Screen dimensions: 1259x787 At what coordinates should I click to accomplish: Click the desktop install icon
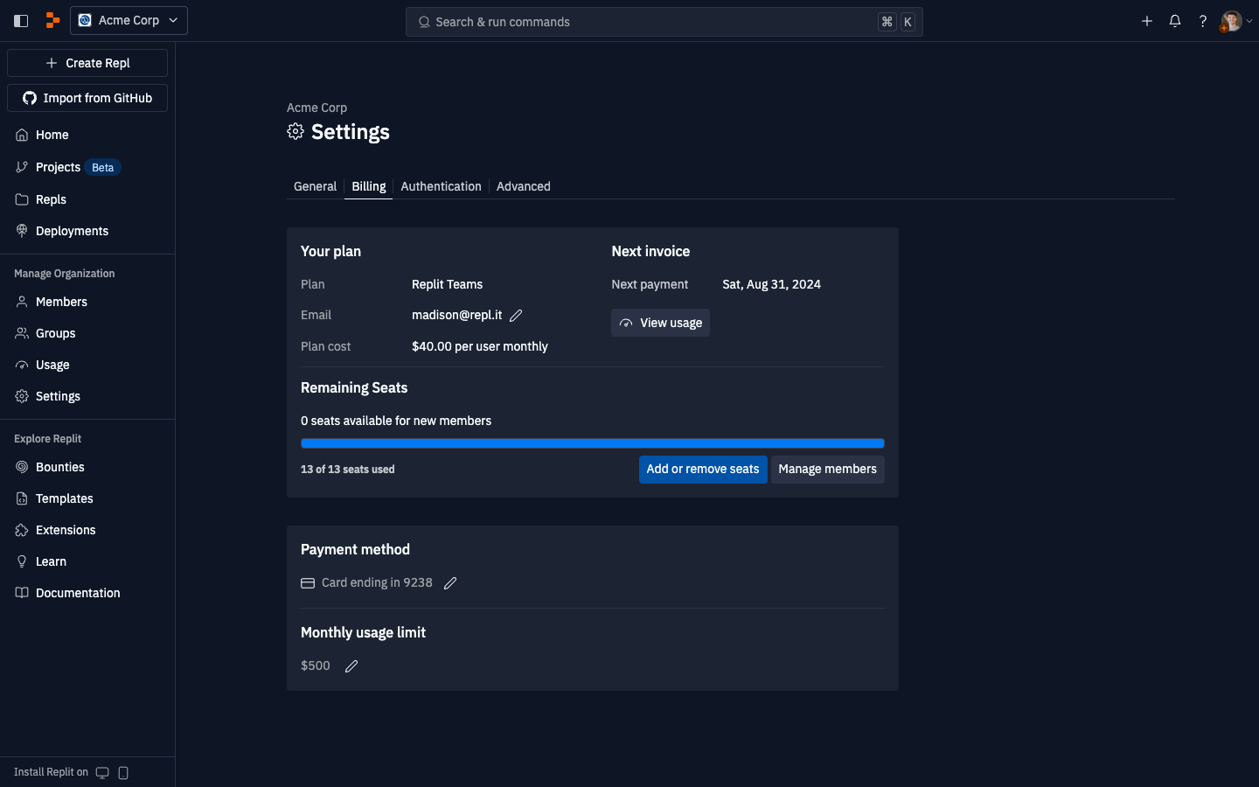(x=102, y=772)
